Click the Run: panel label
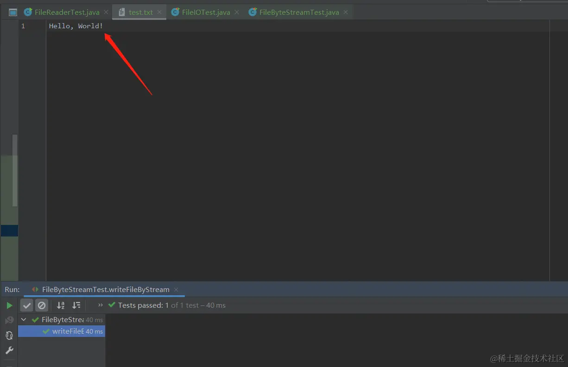Screen dimensions: 568x367 [12, 290]
